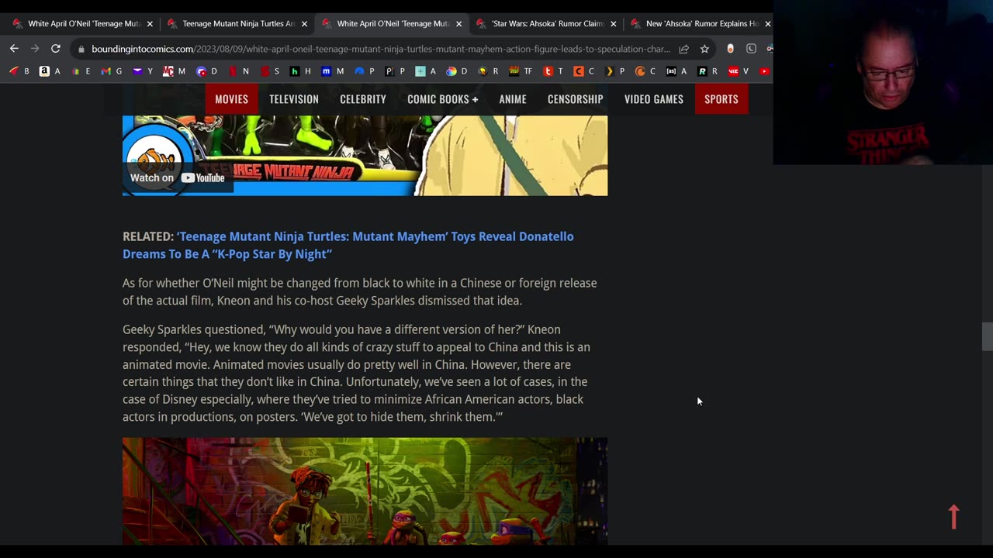This screenshot has height=558, width=993.
Task: Click the page vertical scrollbar thumb
Action: tap(987, 337)
